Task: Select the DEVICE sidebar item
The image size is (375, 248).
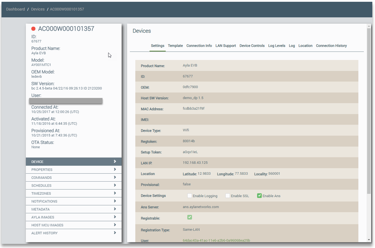Action: (x=74, y=162)
